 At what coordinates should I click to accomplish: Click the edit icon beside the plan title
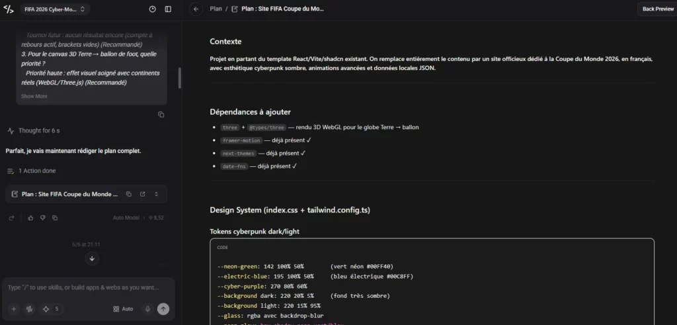tap(235, 9)
